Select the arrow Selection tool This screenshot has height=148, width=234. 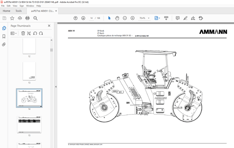[x=109, y=18]
